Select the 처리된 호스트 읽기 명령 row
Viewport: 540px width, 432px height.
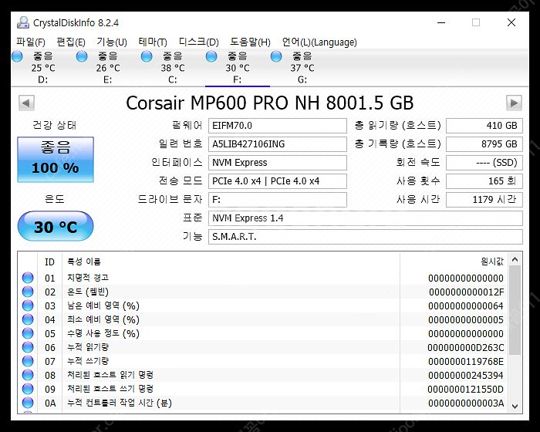click(263, 375)
